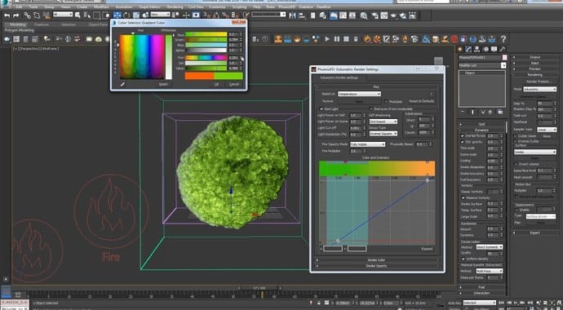Click the red circular Phoenix toolbar icon

454,39
